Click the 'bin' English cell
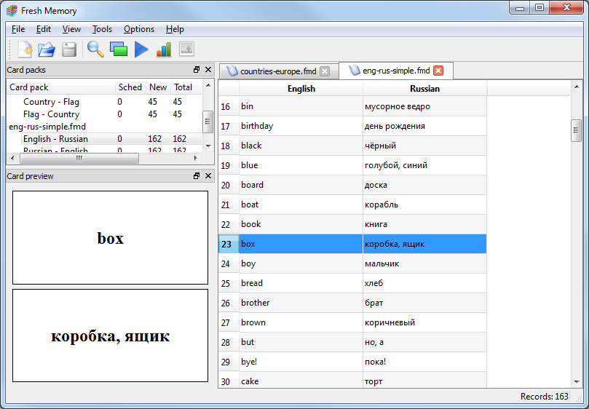Image resolution: width=589 pixels, height=409 pixels. click(301, 106)
